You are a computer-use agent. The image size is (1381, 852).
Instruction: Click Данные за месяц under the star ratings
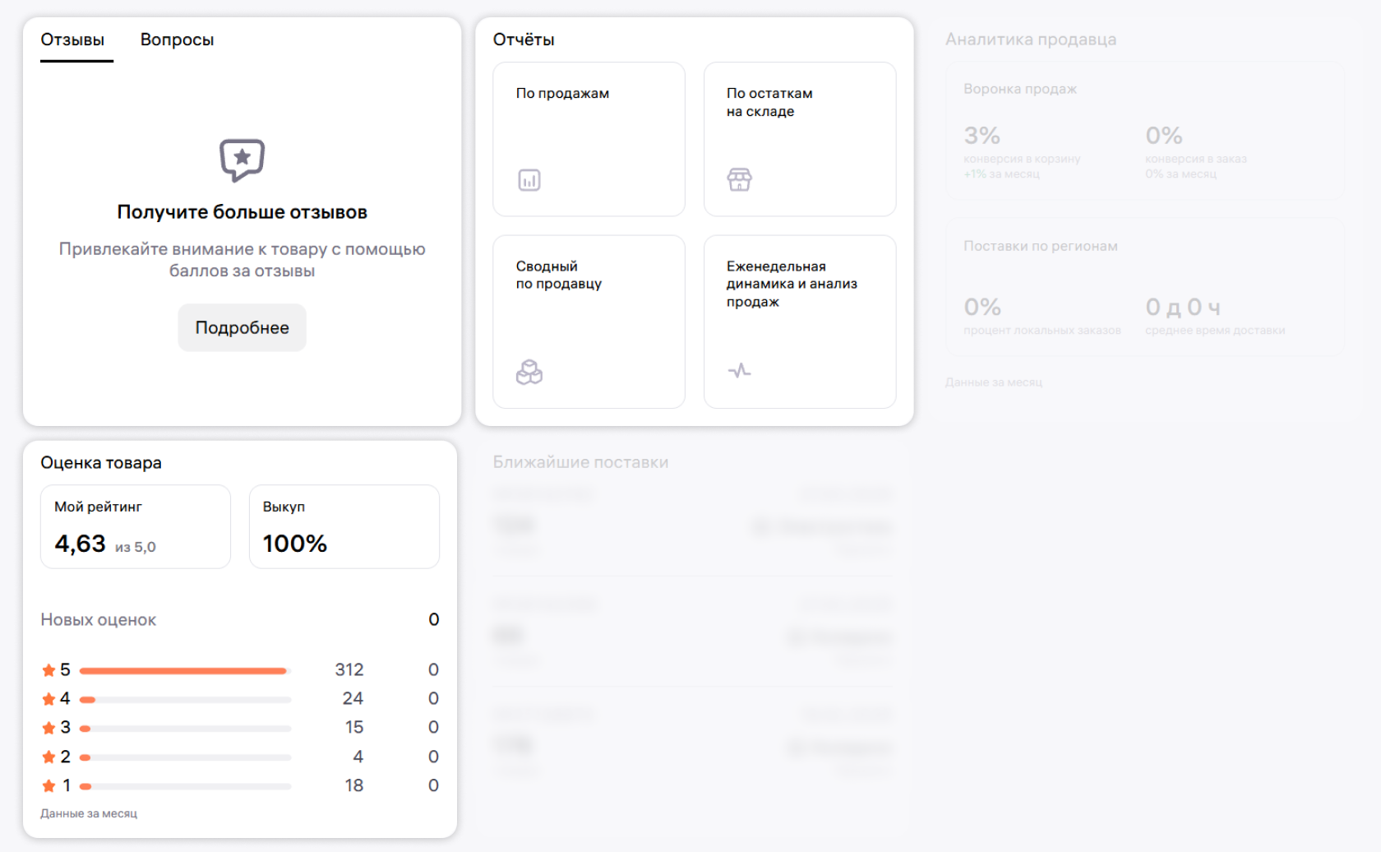click(89, 813)
